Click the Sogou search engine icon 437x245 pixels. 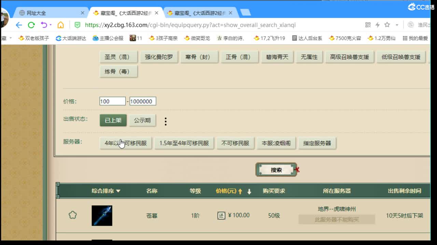click(411, 25)
